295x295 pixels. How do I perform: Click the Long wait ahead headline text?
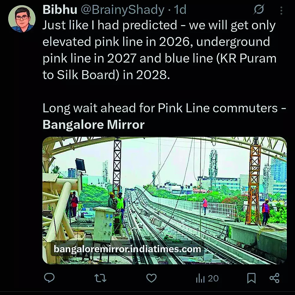(164, 108)
